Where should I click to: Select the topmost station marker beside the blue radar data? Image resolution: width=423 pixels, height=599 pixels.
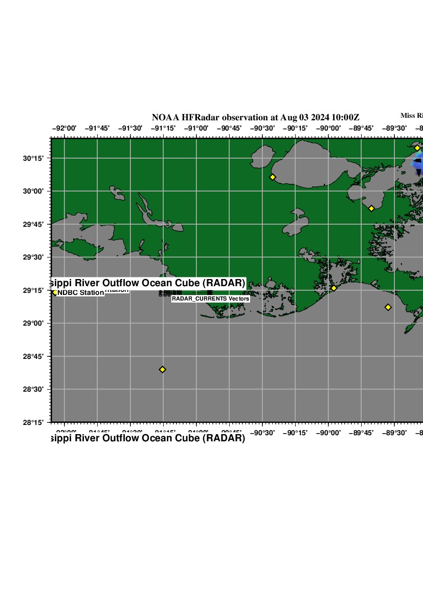[x=417, y=148]
